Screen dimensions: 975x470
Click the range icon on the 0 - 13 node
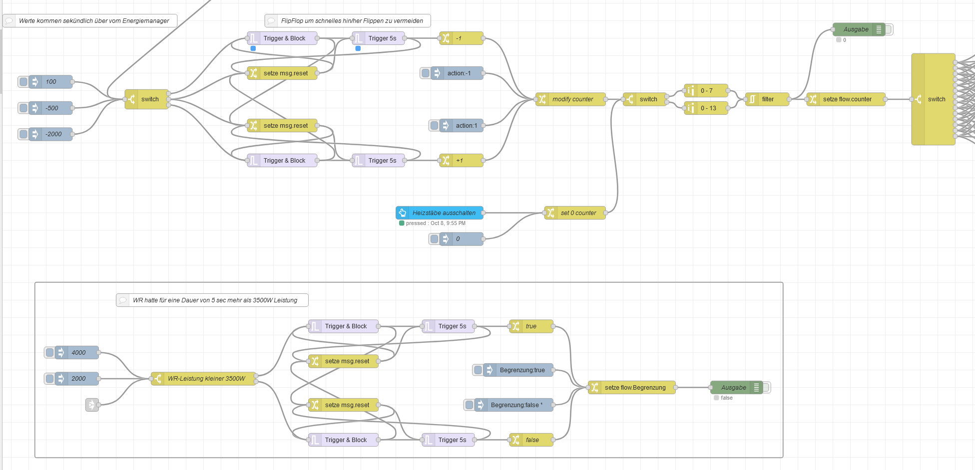pyautogui.click(x=691, y=108)
